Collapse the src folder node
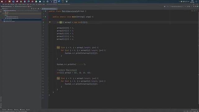Screen dimensions: 199x112 point(4,15)
